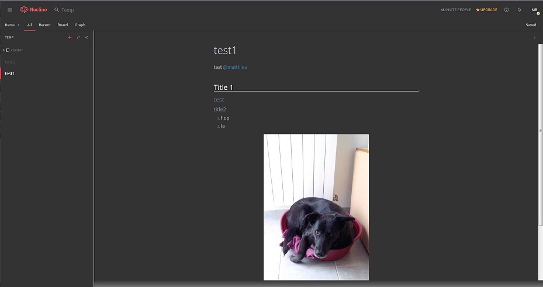Screen dimensions: 543x287
Task: Click the Title 1 heading
Action: pyautogui.click(x=223, y=87)
